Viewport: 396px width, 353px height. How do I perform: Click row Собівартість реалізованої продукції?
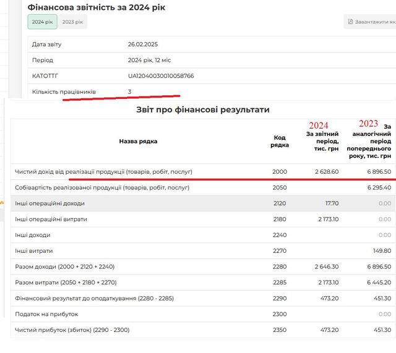pos(203,188)
